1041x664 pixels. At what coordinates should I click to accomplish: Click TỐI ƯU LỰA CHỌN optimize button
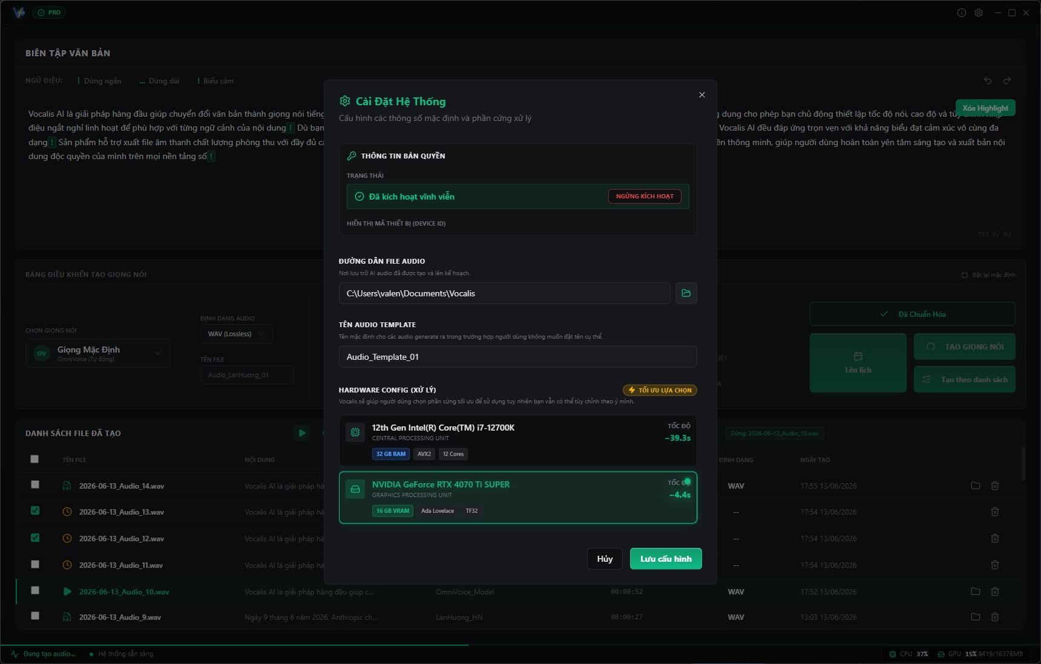pyautogui.click(x=660, y=390)
